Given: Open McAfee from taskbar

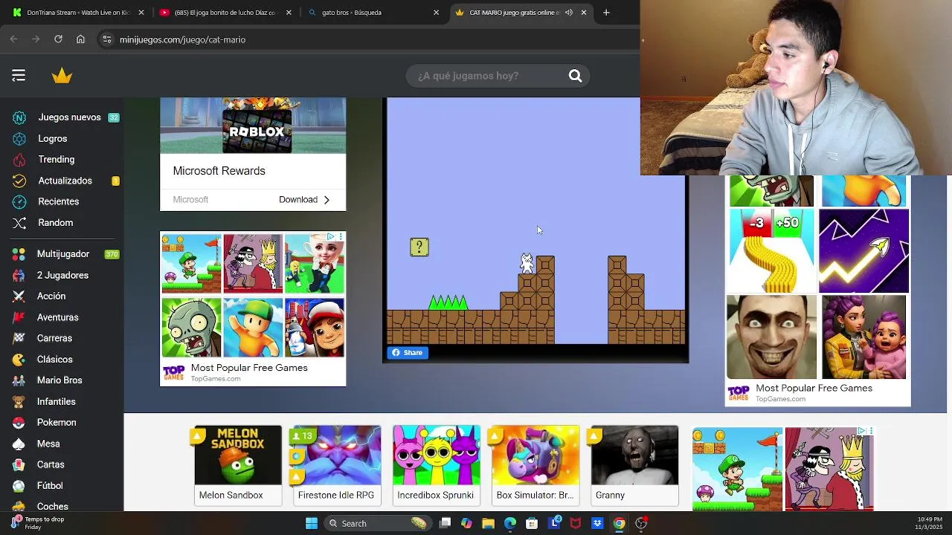Looking at the screenshot, I should click(x=575, y=523).
